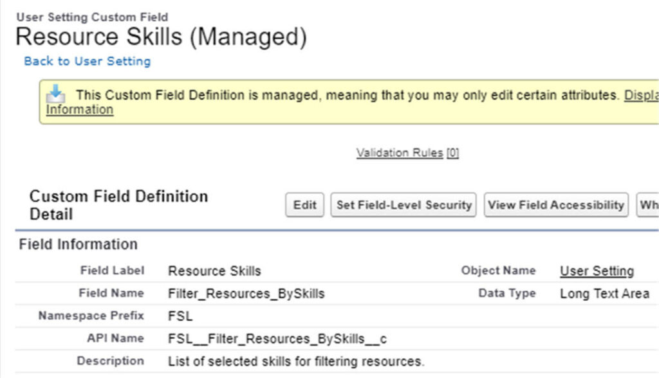Select the Field Label value "Resource Skills"
Viewport: 659px width, 378px height.
tap(214, 271)
